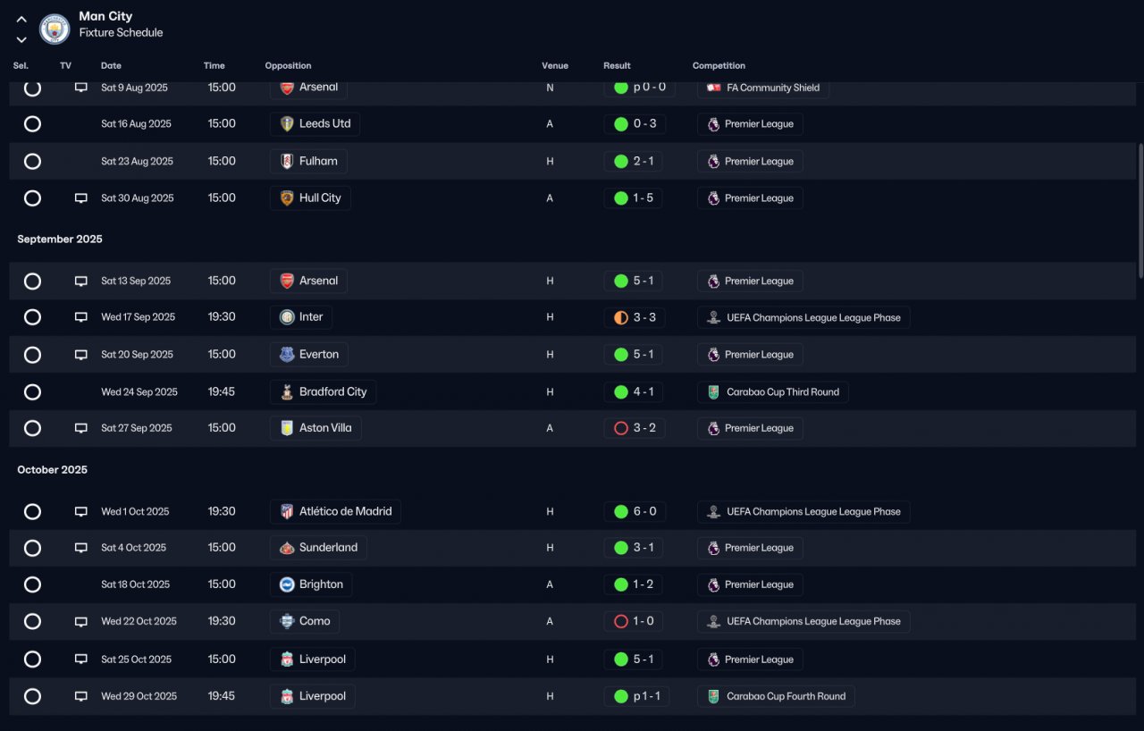
Task: Click the up chevron beside Man City badge
Action: (21, 19)
